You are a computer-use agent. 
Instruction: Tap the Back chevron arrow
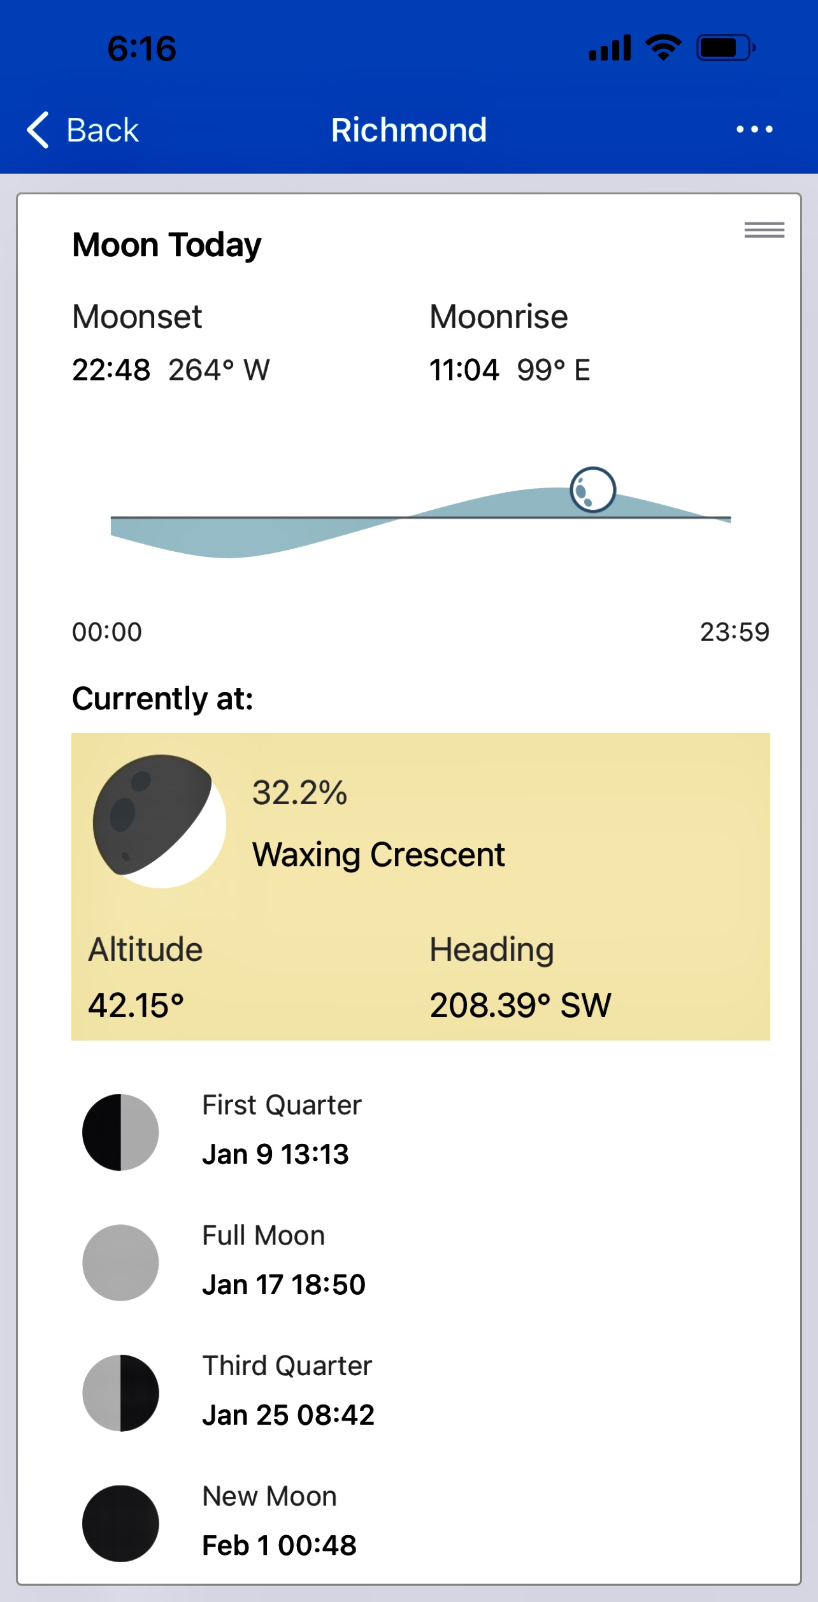tap(38, 130)
